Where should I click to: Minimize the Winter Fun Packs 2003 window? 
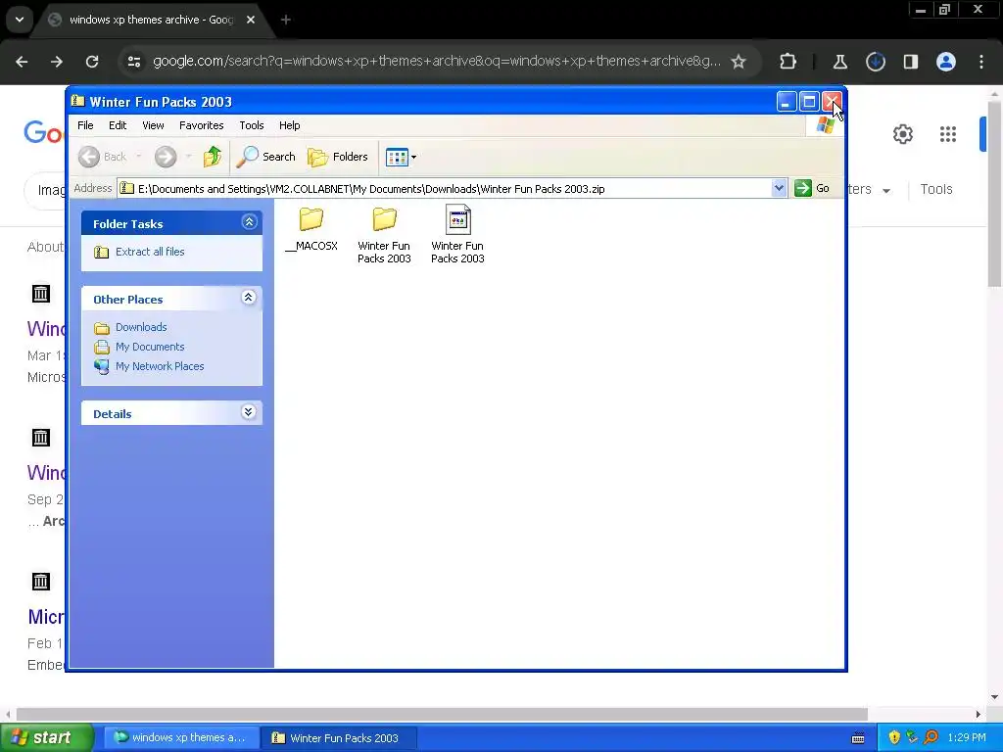(x=787, y=102)
